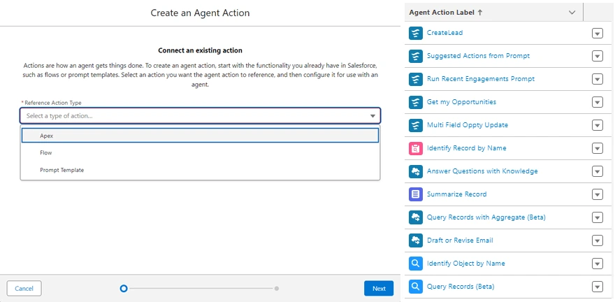Click the final step progress indicator dot
This screenshot has height=302, width=615.
(277, 288)
